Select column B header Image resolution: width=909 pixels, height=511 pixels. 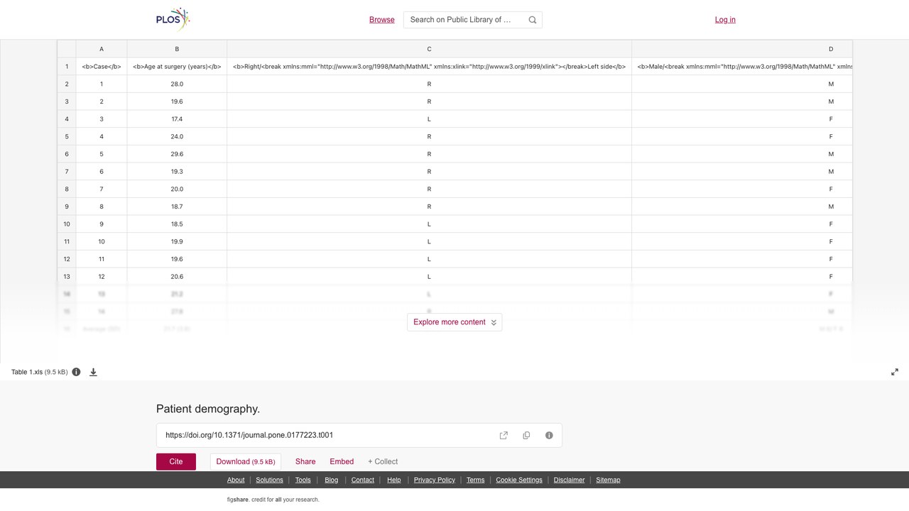177,49
